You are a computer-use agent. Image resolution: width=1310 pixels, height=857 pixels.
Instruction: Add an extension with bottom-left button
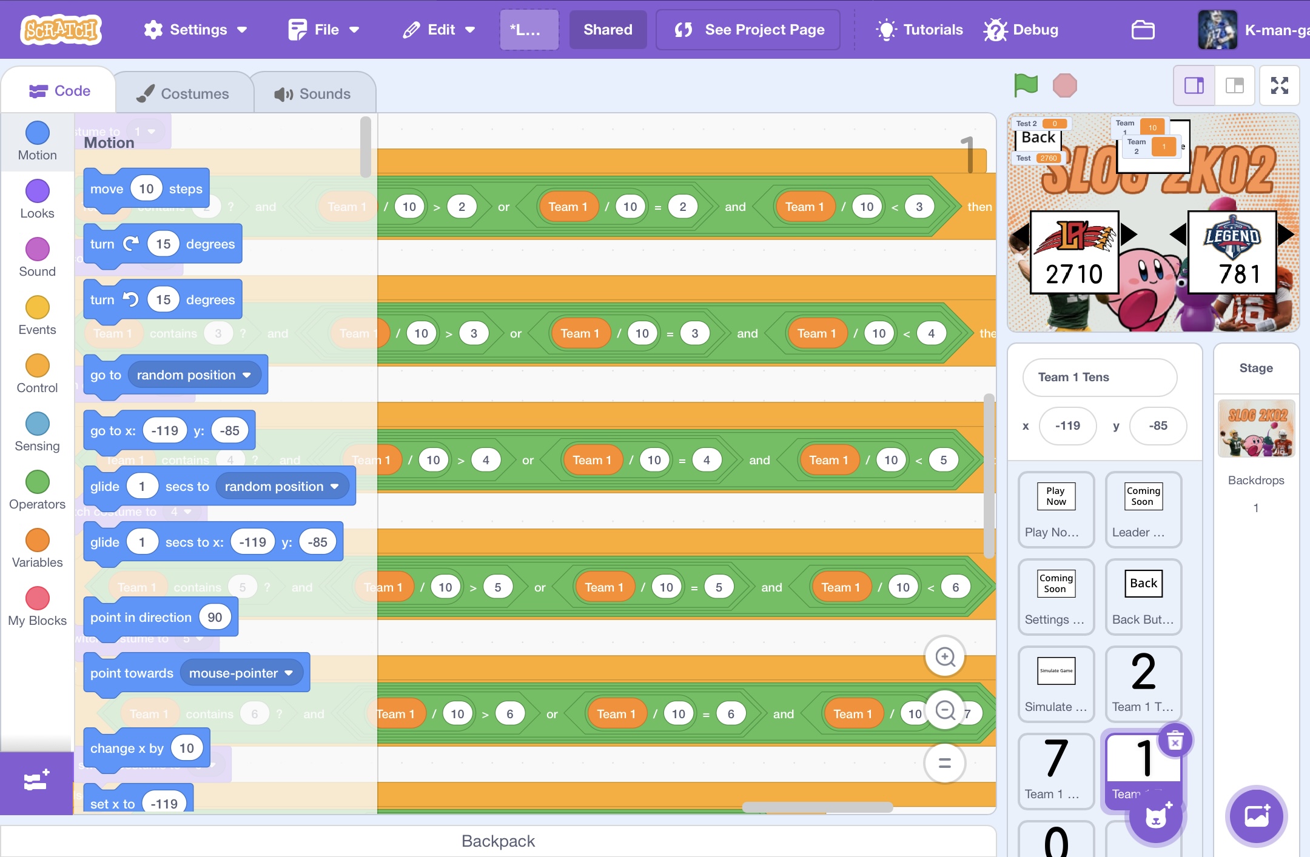(x=36, y=782)
